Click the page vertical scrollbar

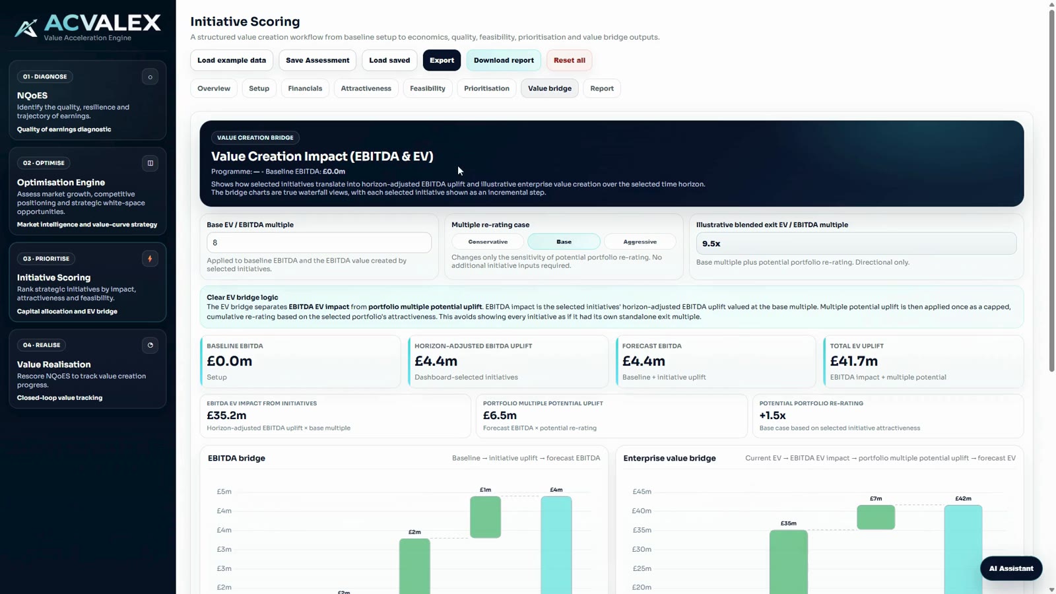click(1052, 191)
